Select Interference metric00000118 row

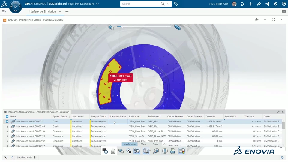click(x=144, y=131)
